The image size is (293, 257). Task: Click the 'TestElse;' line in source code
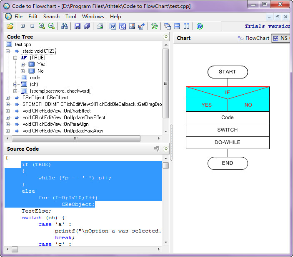(36, 211)
